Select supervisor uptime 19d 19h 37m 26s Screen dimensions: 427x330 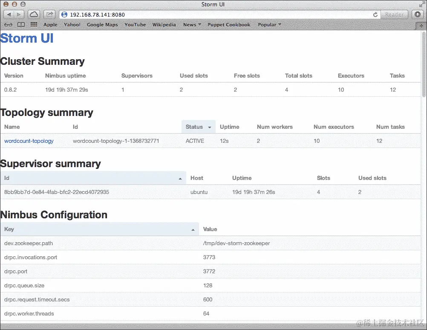254,192
